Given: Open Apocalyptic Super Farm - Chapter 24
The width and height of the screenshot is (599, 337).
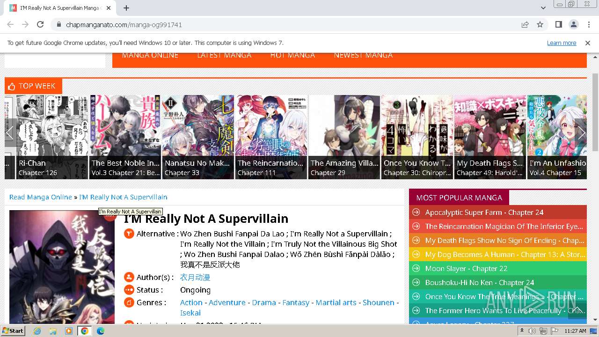Looking at the screenshot, I should pyautogui.click(x=484, y=212).
